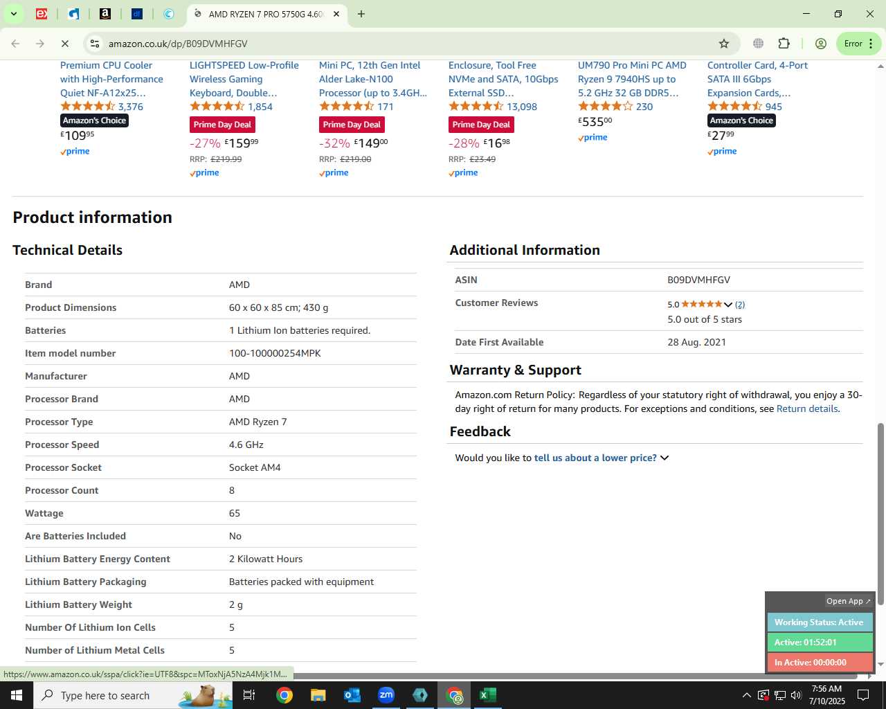Click the Type here to search box
886x709 pixels.
(x=133, y=695)
